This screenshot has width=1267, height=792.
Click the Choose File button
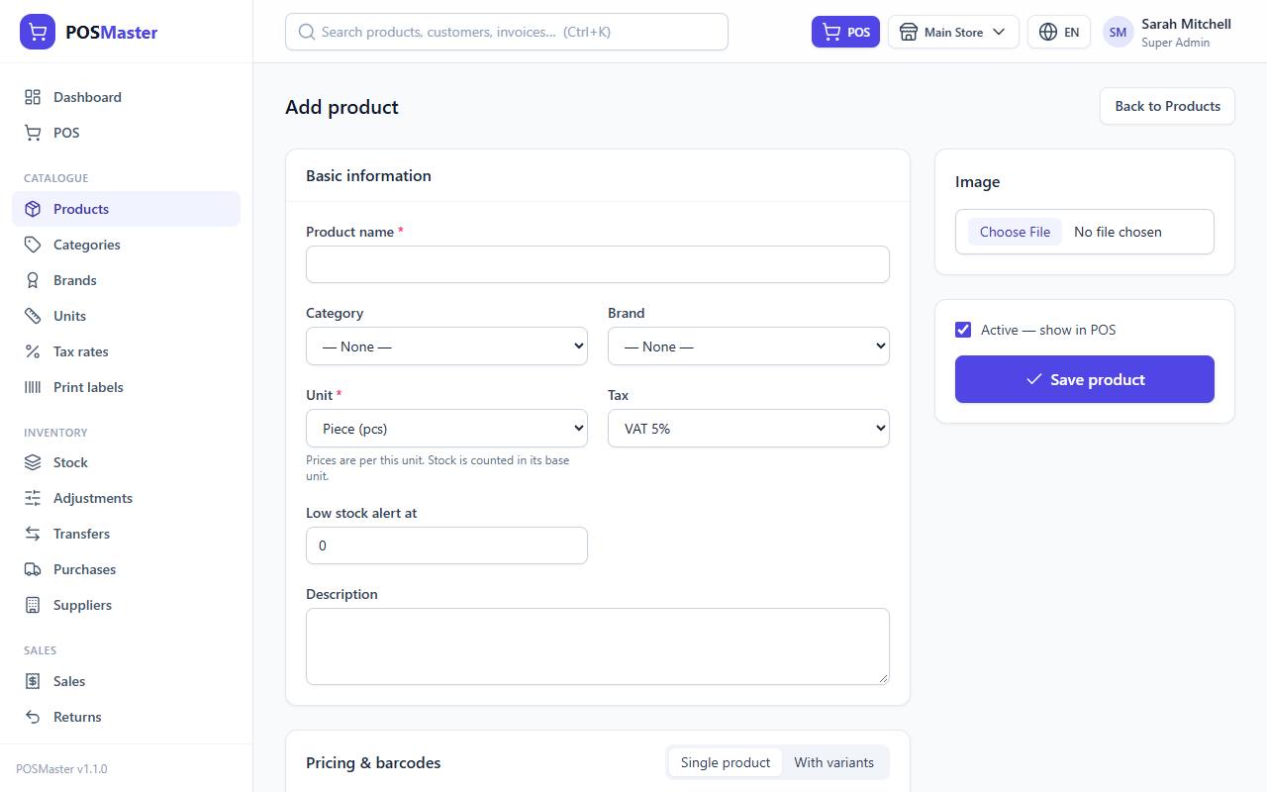[1015, 232]
